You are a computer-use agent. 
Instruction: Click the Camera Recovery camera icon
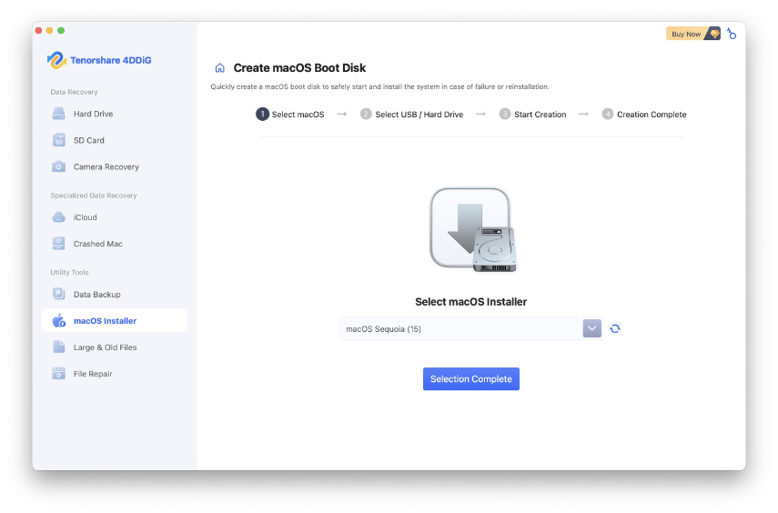58,166
